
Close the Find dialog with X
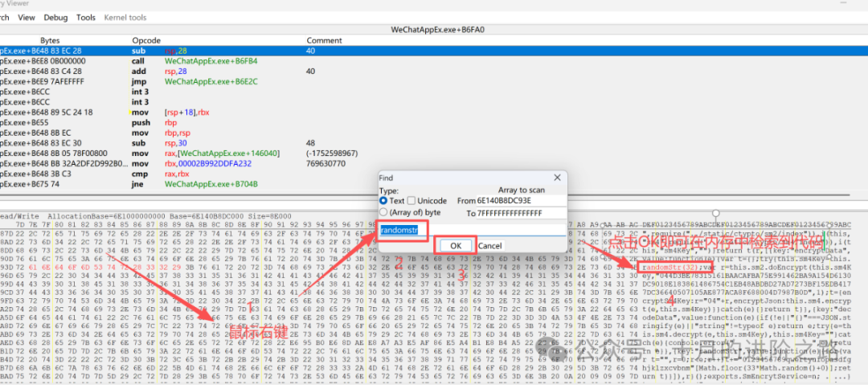tap(558, 178)
